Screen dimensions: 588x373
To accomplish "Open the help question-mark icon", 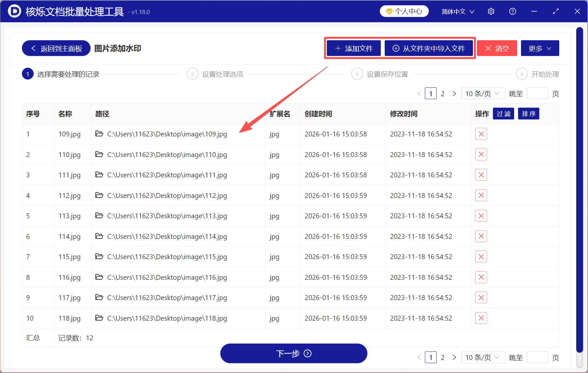I will [512, 11].
